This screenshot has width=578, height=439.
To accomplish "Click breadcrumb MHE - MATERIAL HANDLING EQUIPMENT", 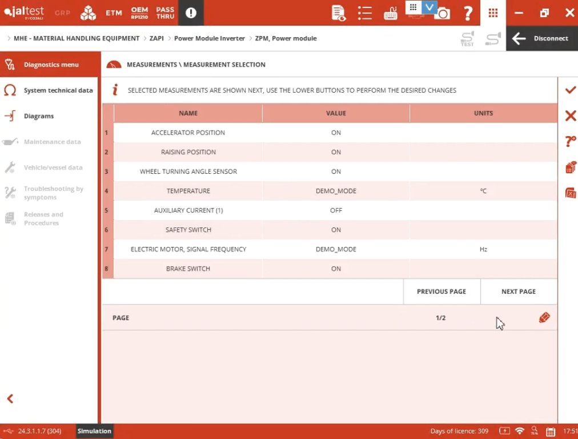I will point(77,38).
